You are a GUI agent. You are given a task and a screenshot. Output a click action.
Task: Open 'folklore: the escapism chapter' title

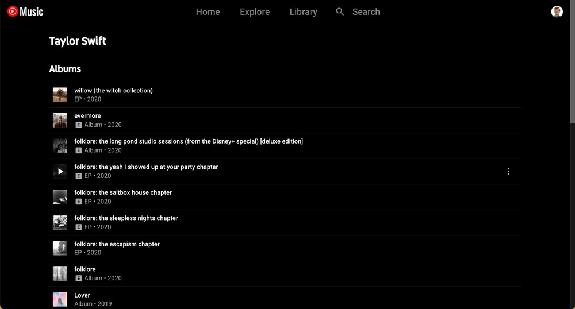[x=117, y=244]
